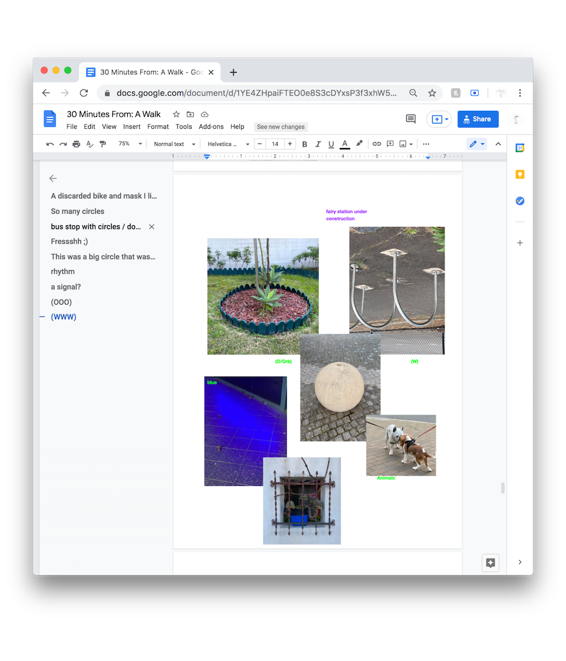Star the document title
This screenshot has height=661, width=566.
tap(176, 115)
